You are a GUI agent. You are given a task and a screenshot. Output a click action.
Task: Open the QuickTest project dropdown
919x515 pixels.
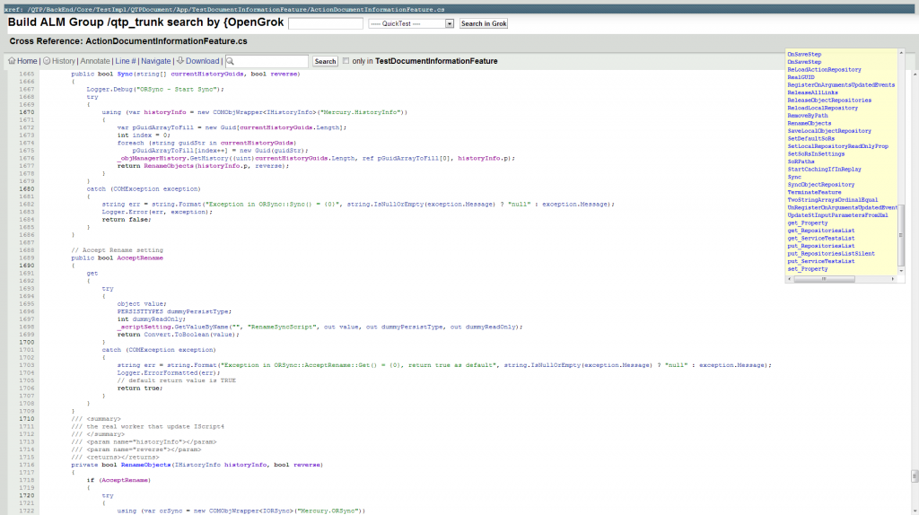(411, 23)
